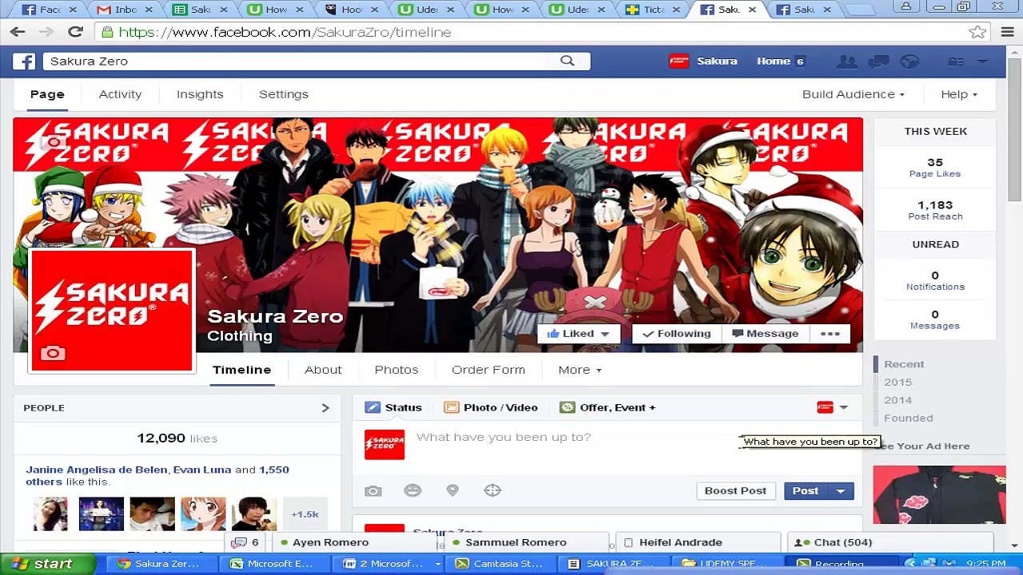Switch to the Page admin tab

(x=47, y=94)
